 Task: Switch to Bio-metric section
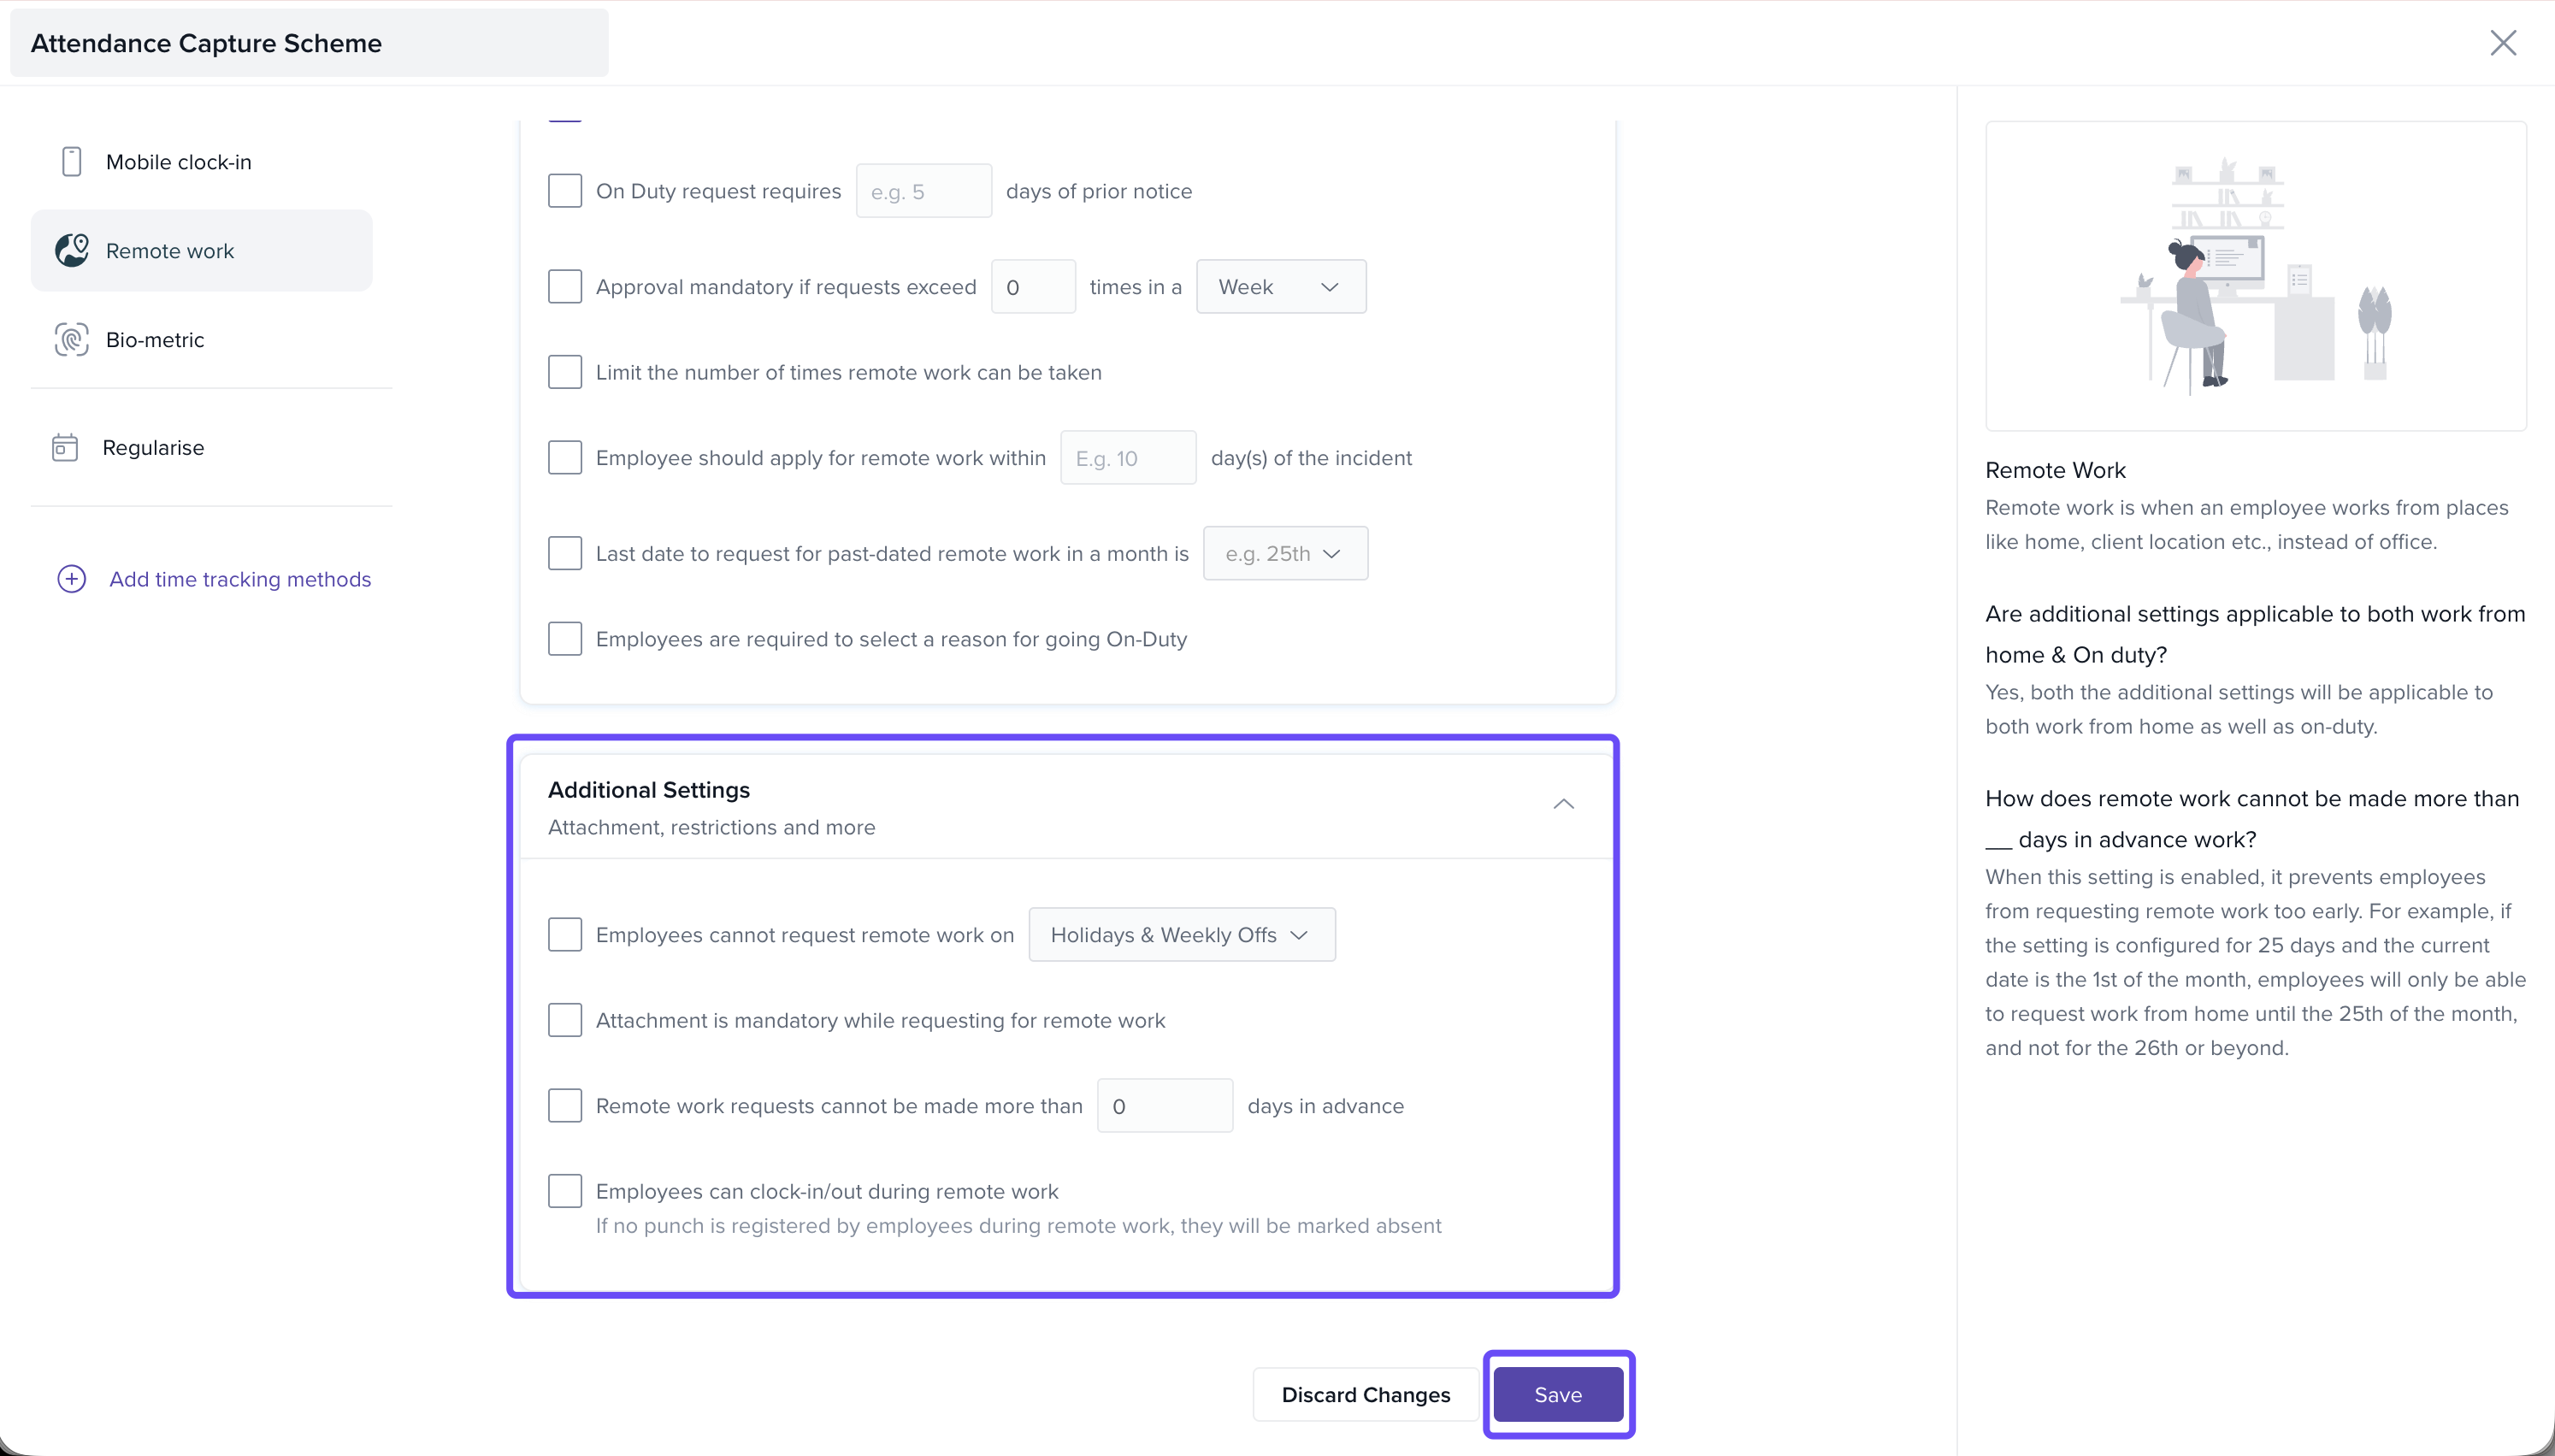tap(155, 340)
